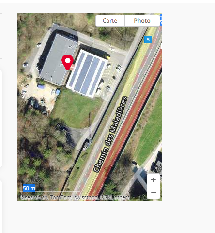The width and height of the screenshot is (215, 233).
Task: Click the red location pin marker
Action: click(x=68, y=62)
